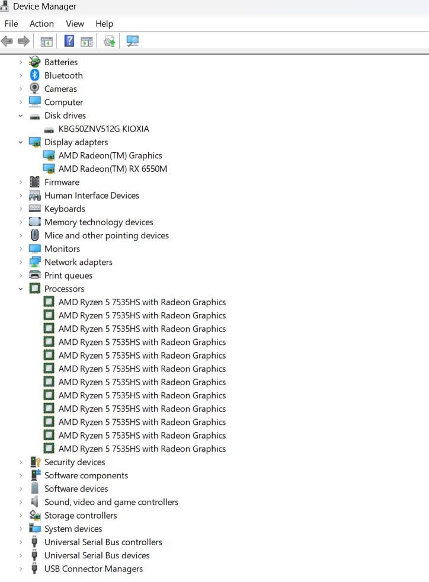Open the Help question-mark toolbar icon
429x582 pixels.
(x=69, y=41)
